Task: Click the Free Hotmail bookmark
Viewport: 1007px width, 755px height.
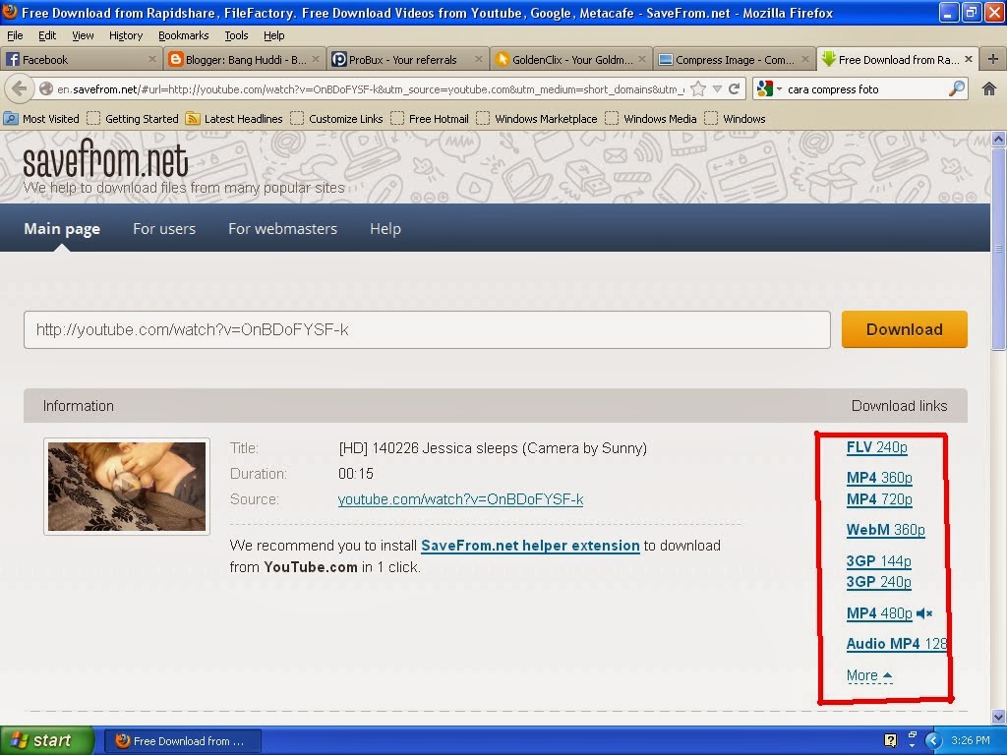Action: (x=430, y=119)
